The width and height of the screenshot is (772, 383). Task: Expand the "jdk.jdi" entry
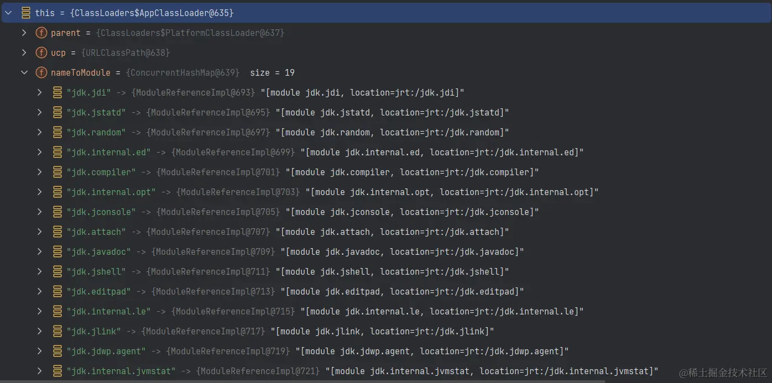pyautogui.click(x=39, y=92)
